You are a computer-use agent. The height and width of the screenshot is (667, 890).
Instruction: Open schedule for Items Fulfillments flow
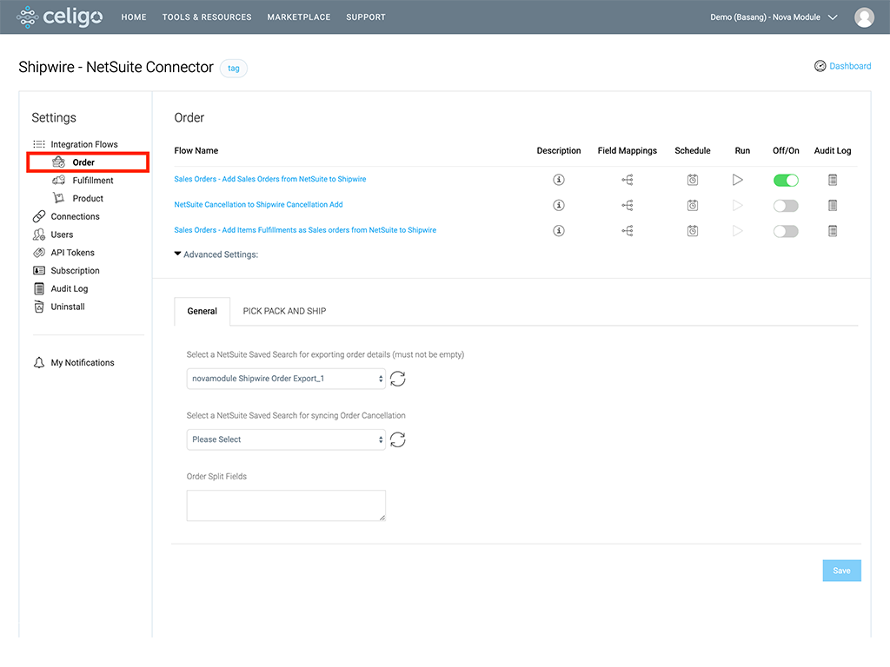[x=693, y=231]
